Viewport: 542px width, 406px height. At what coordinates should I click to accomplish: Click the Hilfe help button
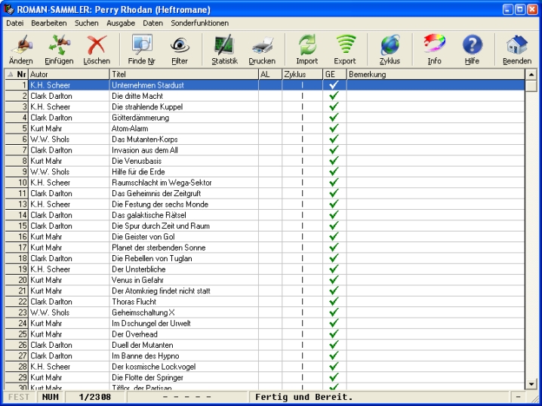tap(473, 49)
